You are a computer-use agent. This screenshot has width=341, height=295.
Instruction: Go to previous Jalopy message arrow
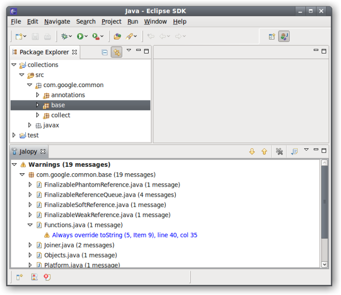pyautogui.click(x=264, y=151)
